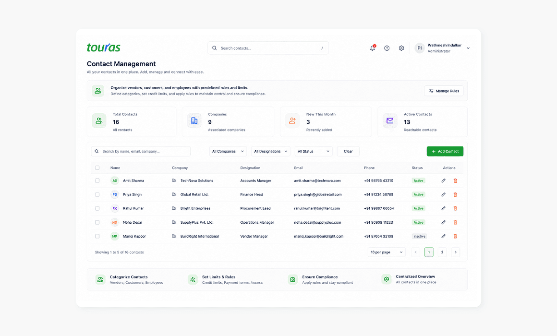Go to page 1
Image resolution: width=557 pixels, height=336 pixels.
pos(429,252)
